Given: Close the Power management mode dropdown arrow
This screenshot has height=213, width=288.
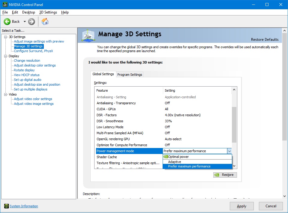Looking at the screenshot, I should (x=229, y=151).
